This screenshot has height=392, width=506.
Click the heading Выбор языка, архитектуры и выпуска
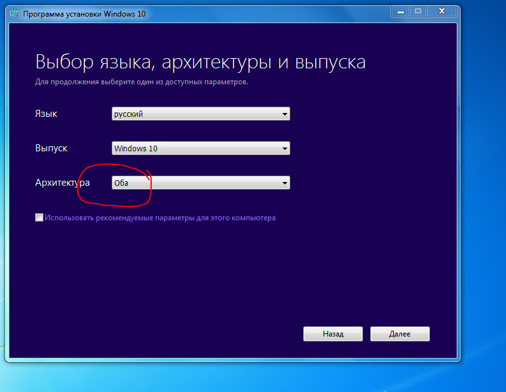click(x=200, y=62)
